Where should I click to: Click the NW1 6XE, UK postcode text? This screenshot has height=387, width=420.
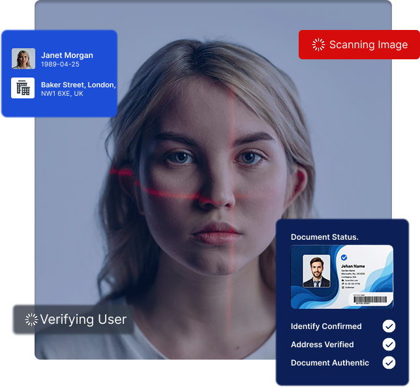pos(62,94)
